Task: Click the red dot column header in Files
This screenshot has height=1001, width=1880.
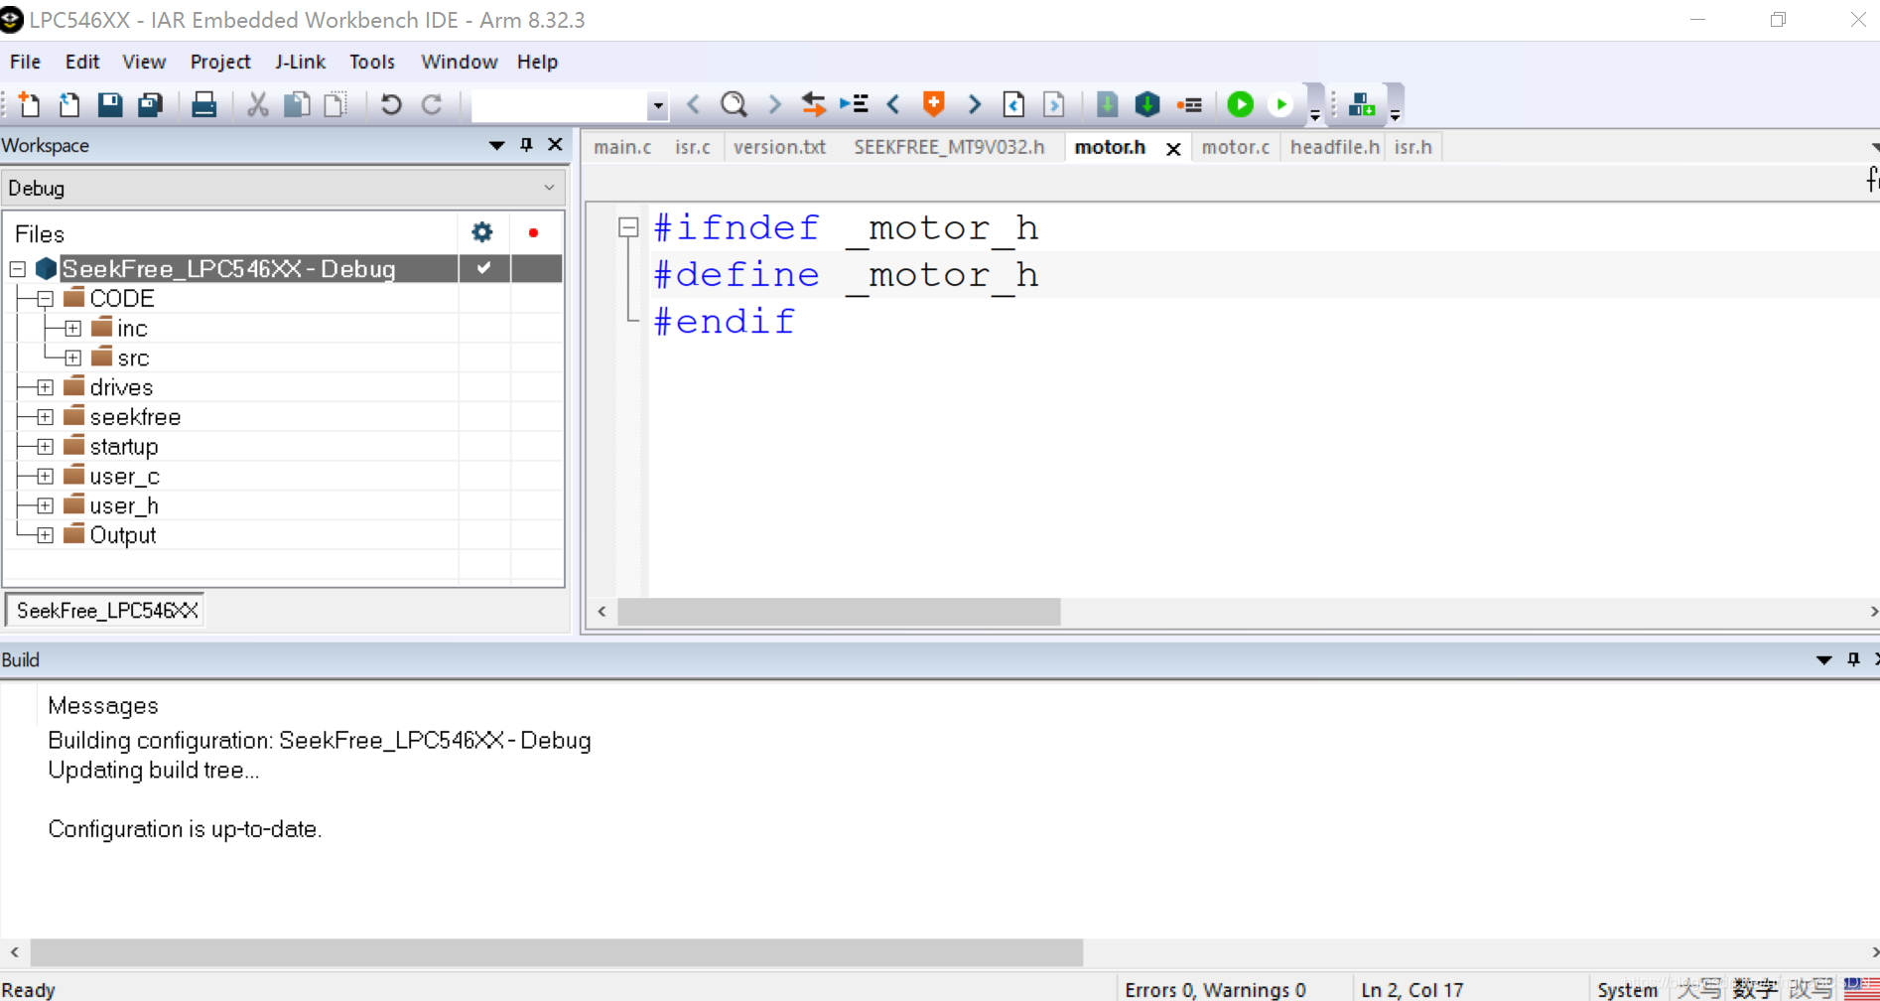Action: point(533,232)
